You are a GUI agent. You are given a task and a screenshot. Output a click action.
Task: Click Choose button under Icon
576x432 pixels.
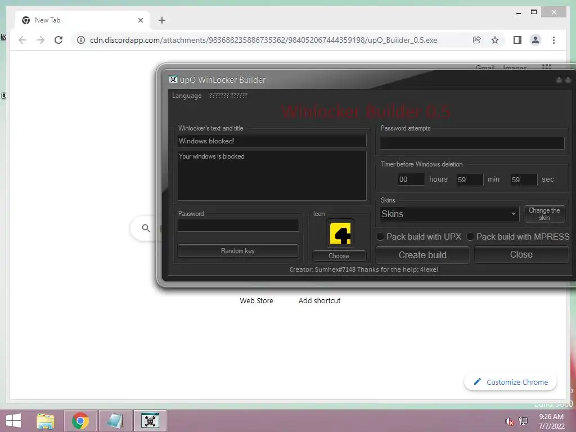coord(339,256)
